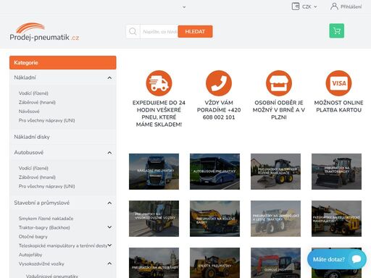Click the store pickup icon
The height and width of the screenshot is (278, 371).
279,83
